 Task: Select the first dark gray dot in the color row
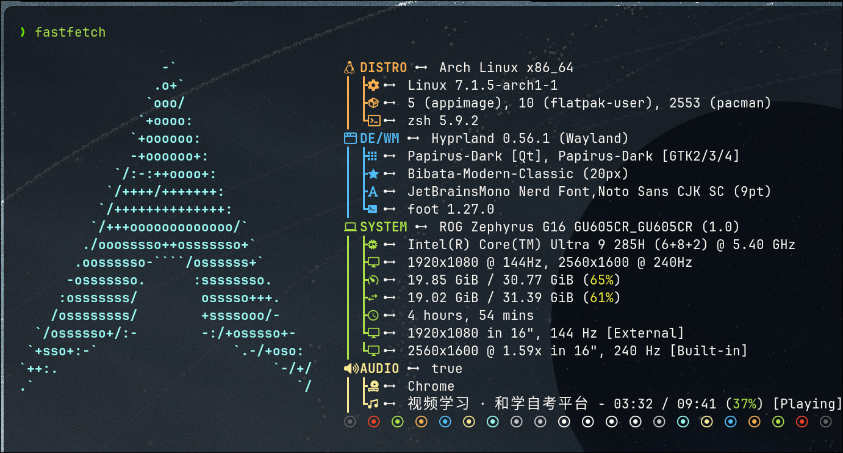[x=350, y=422]
